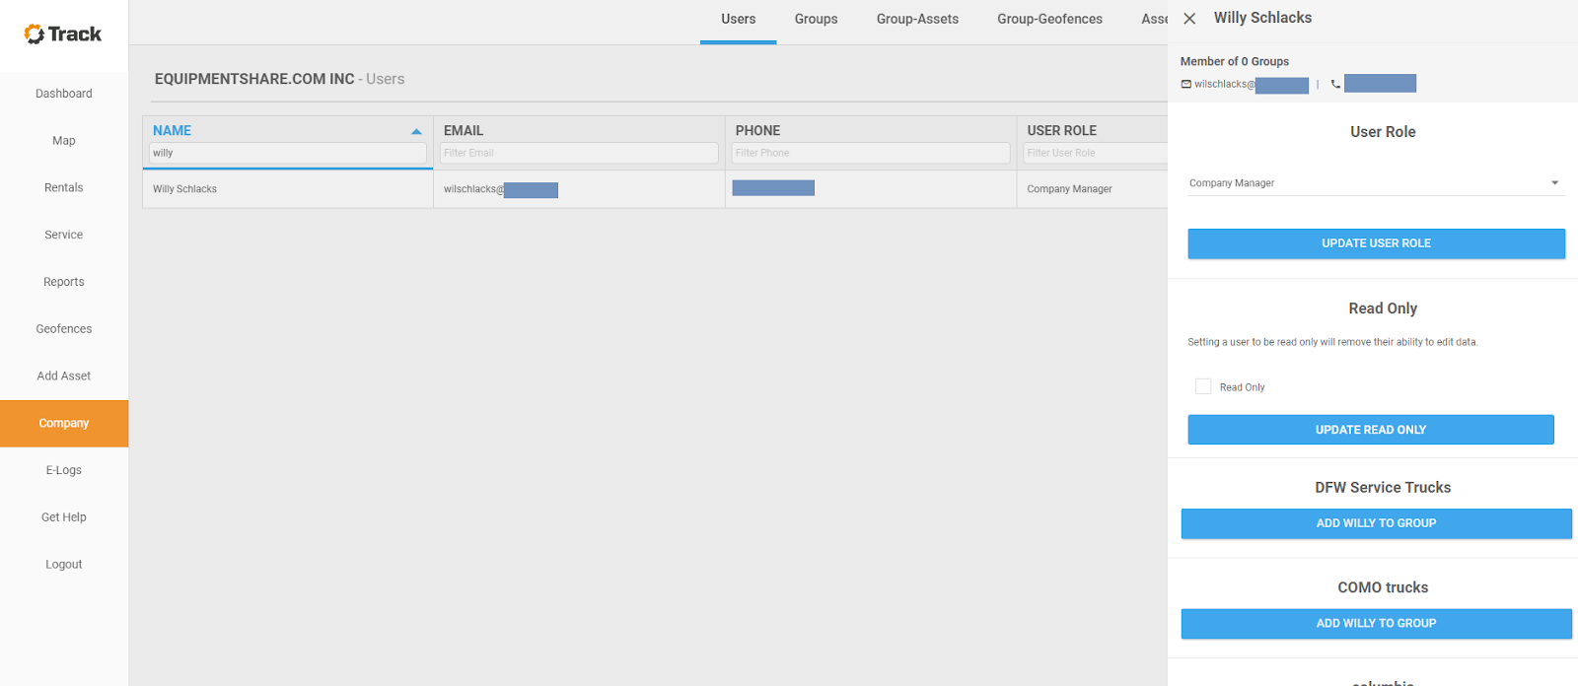This screenshot has width=1578, height=686.
Task: Click Logout in the sidebar
Action: pyautogui.click(x=64, y=565)
